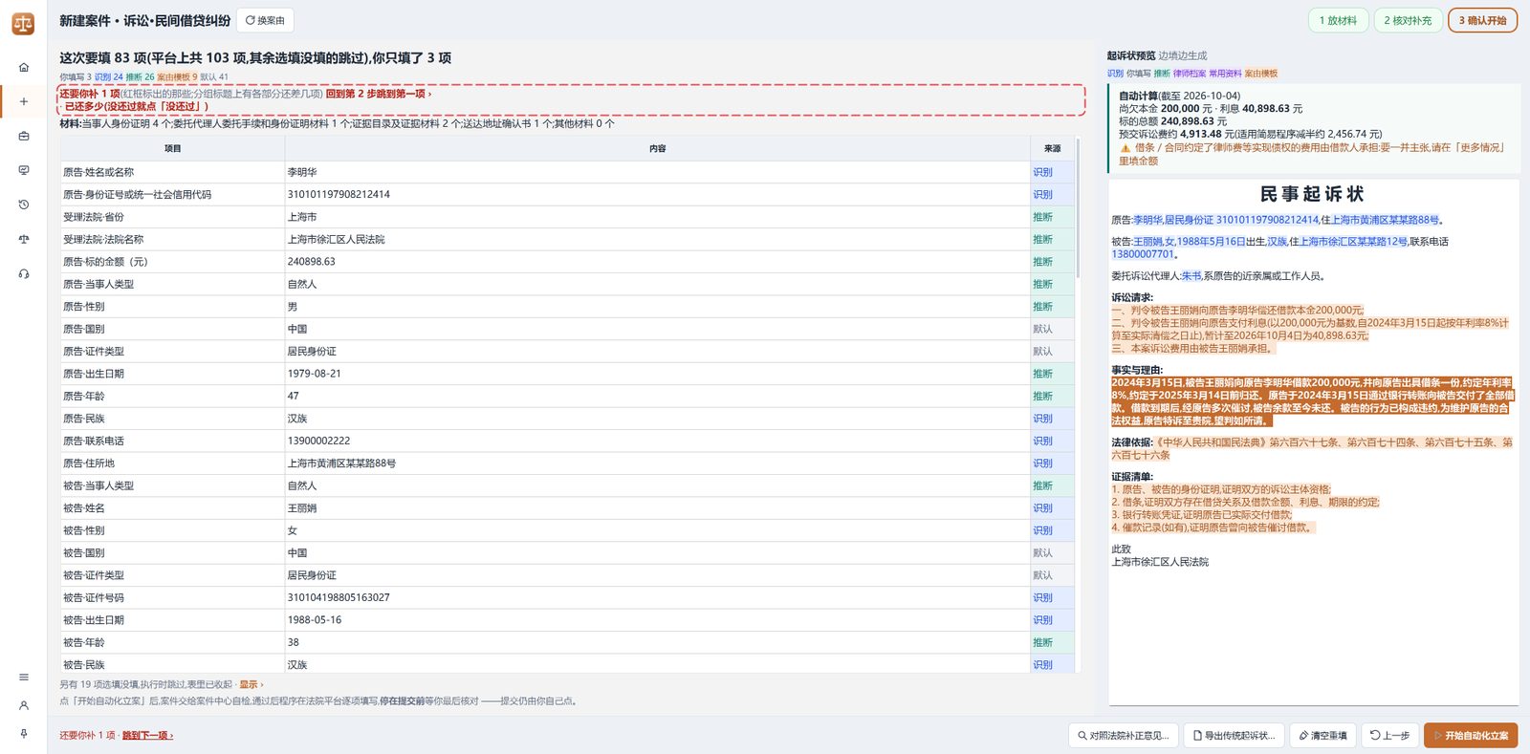Click phone 13800007701 in complaint preview
This screenshot has height=754, width=1530.
pos(1142,254)
